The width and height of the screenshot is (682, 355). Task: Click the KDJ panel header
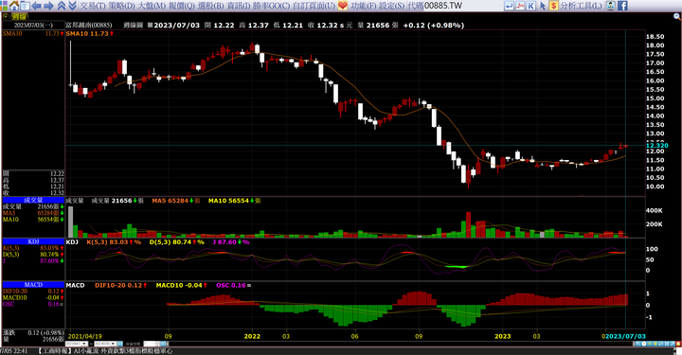click(x=33, y=241)
